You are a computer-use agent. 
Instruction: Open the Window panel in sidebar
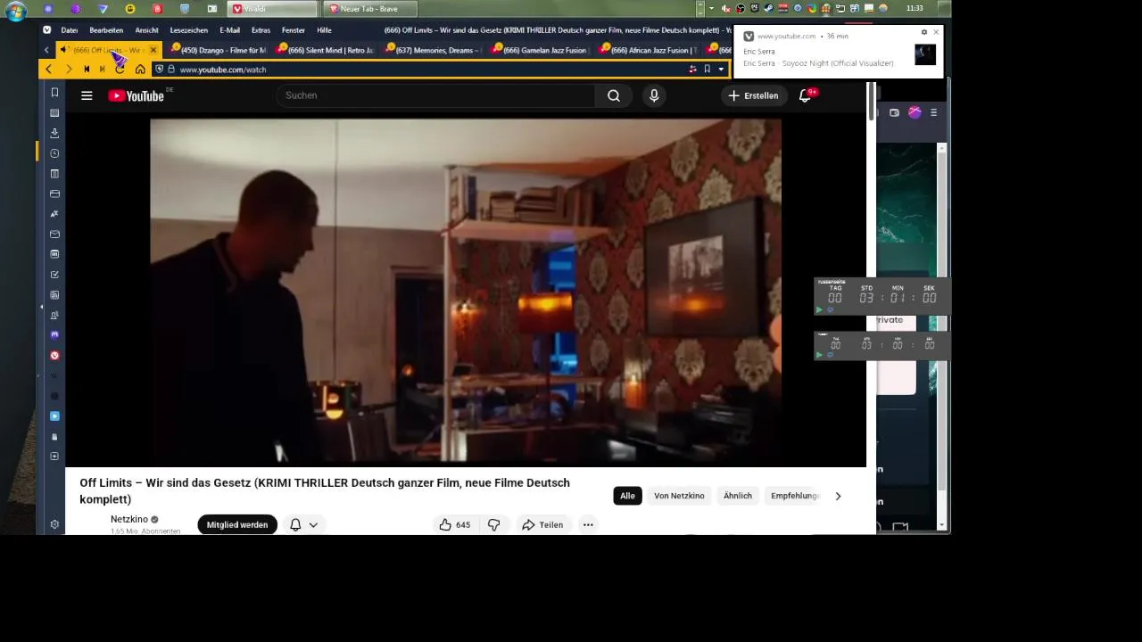point(54,193)
